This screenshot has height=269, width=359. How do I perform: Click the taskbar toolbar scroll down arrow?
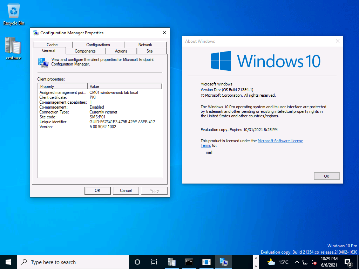(256, 265)
